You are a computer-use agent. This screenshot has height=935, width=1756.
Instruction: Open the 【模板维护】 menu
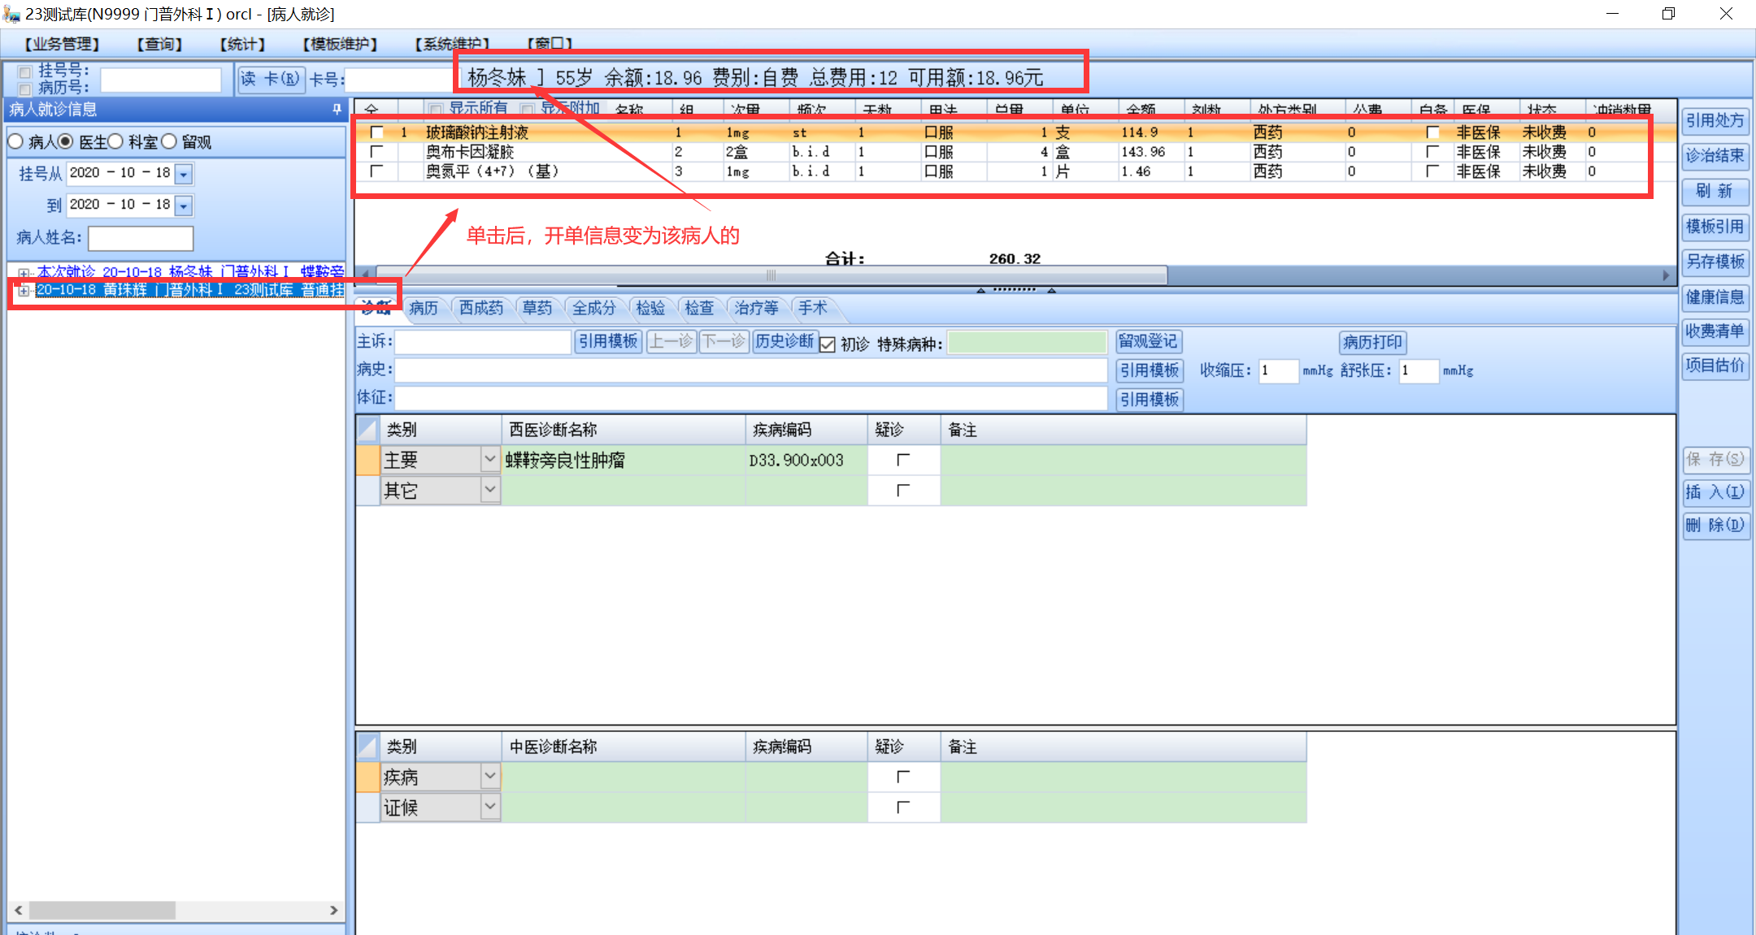tap(340, 44)
